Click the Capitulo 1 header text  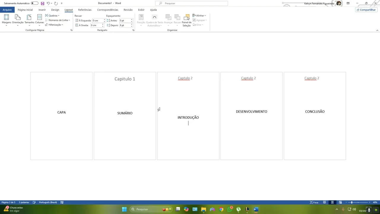[125, 79]
